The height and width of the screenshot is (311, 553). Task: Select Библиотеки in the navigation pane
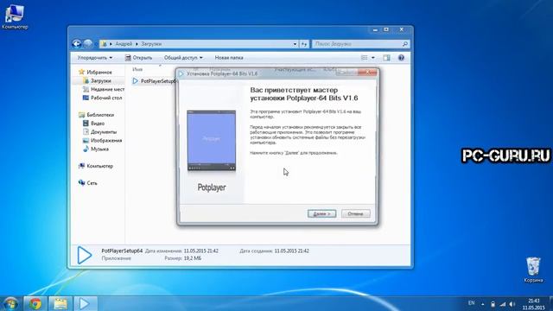(x=96, y=115)
